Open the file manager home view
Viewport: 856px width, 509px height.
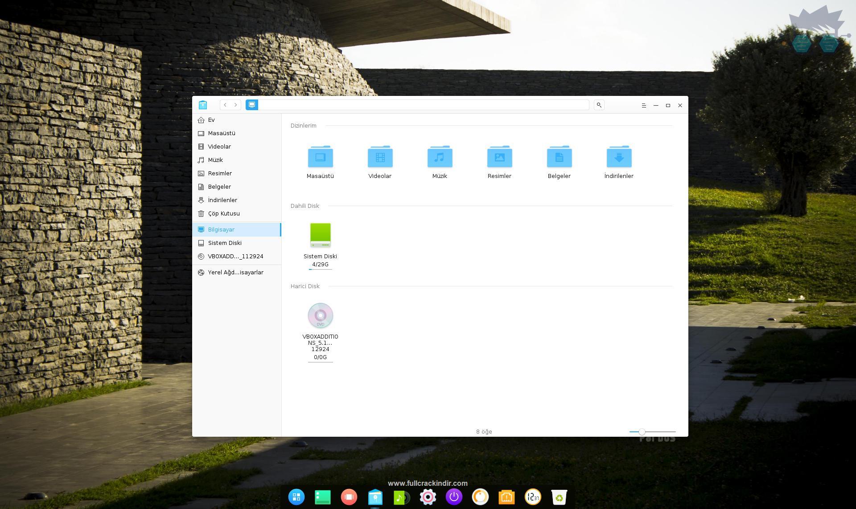pyautogui.click(x=211, y=120)
